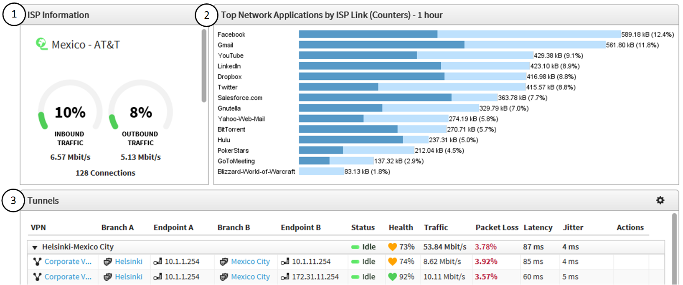Viewport: 683px width, 285px height.
Task: Click the orange heart icon beside 74% health
Action: (392, 262)
